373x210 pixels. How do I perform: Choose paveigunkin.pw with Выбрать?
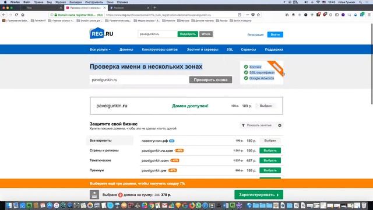coord(270,170)
